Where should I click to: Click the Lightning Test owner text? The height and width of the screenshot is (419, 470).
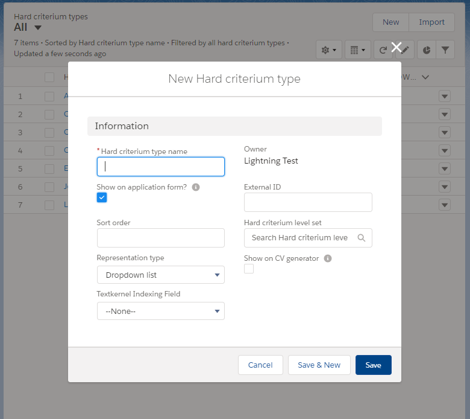(271, 161)
